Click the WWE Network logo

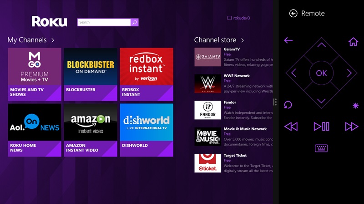208,83
